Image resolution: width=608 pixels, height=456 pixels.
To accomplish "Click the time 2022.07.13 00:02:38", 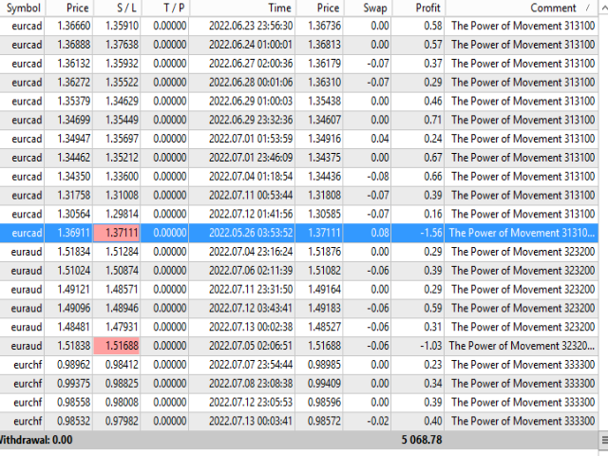I will (x=251, y=327).
